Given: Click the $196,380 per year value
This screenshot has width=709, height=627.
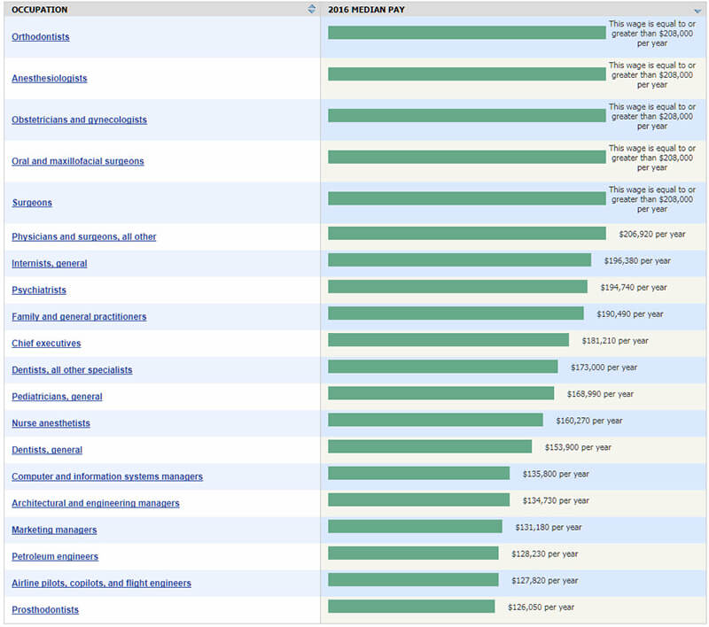Looking at the screenshot, I should [637, 260].
